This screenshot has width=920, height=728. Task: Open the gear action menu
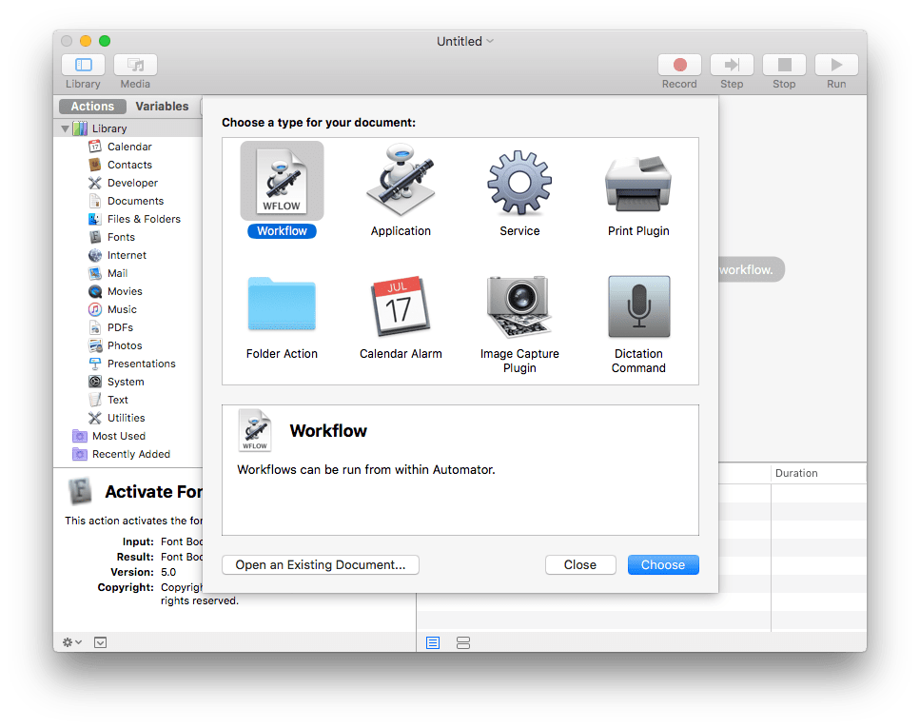tap(72, 643)
